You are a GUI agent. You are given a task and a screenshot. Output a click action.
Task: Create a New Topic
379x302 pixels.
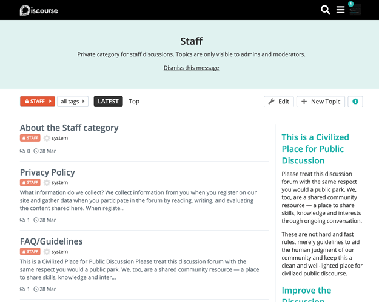pyautogui.click(x=321, y=102)
